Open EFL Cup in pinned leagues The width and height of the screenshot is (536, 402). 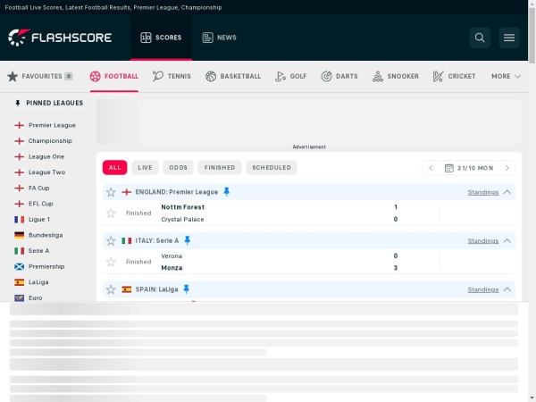tap(41, 204)
